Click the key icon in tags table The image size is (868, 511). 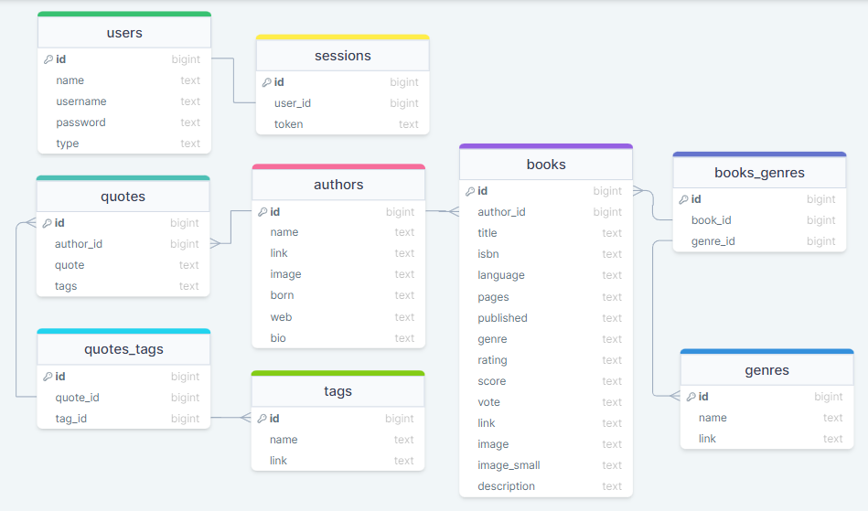(263, 419)
